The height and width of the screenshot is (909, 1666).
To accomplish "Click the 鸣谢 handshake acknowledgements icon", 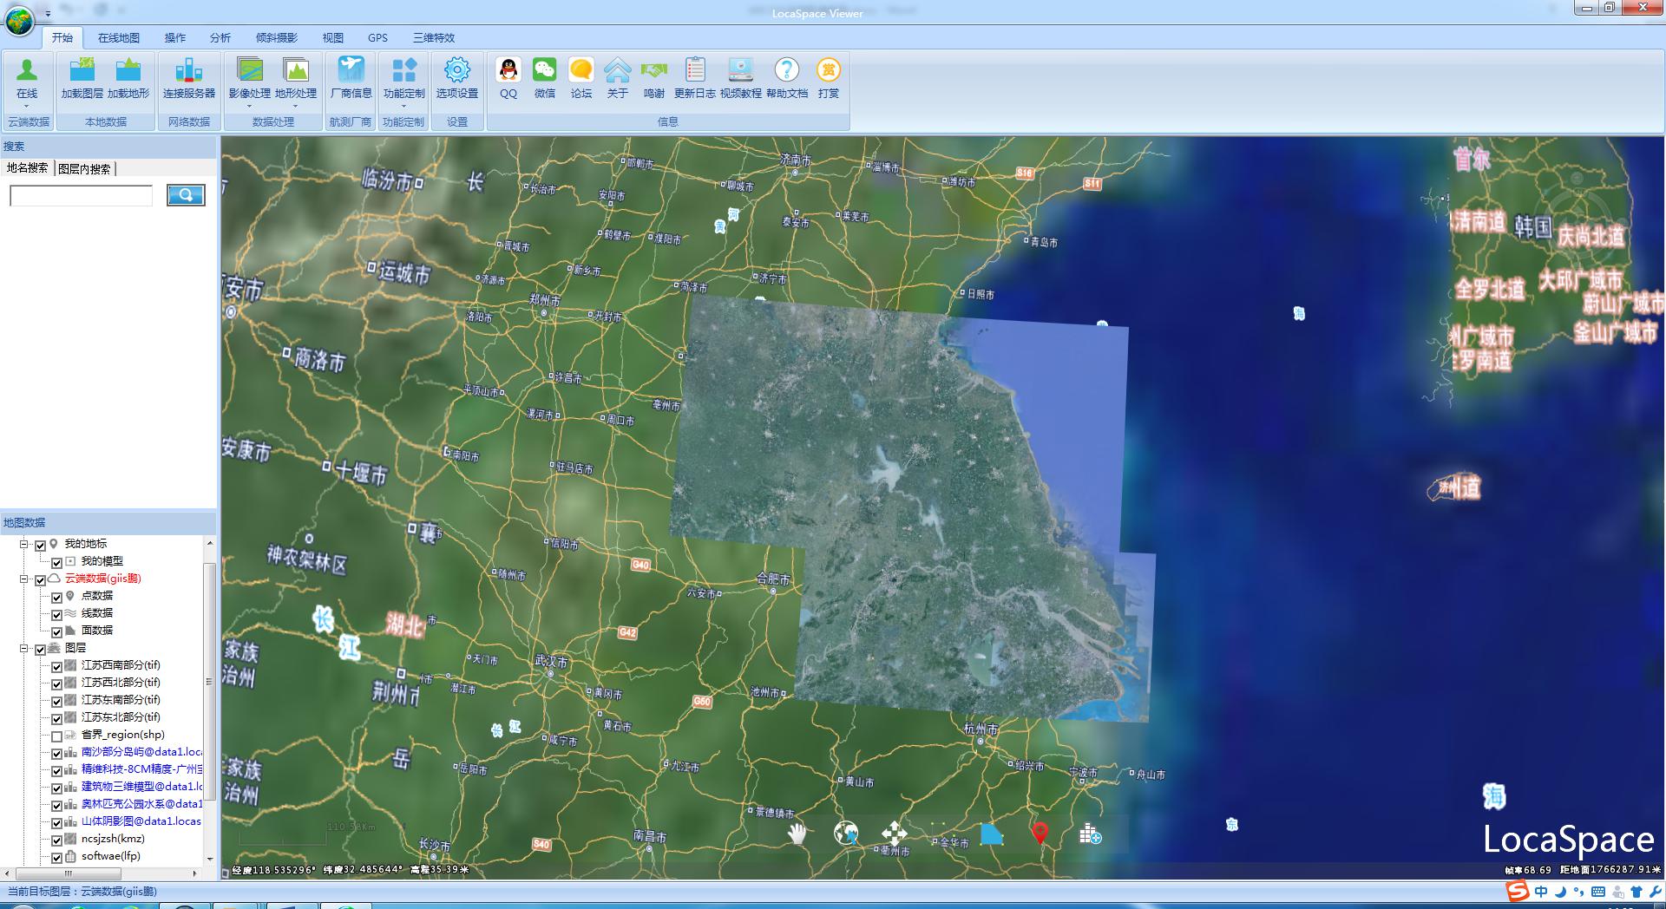I will click(x=654, y=70).
